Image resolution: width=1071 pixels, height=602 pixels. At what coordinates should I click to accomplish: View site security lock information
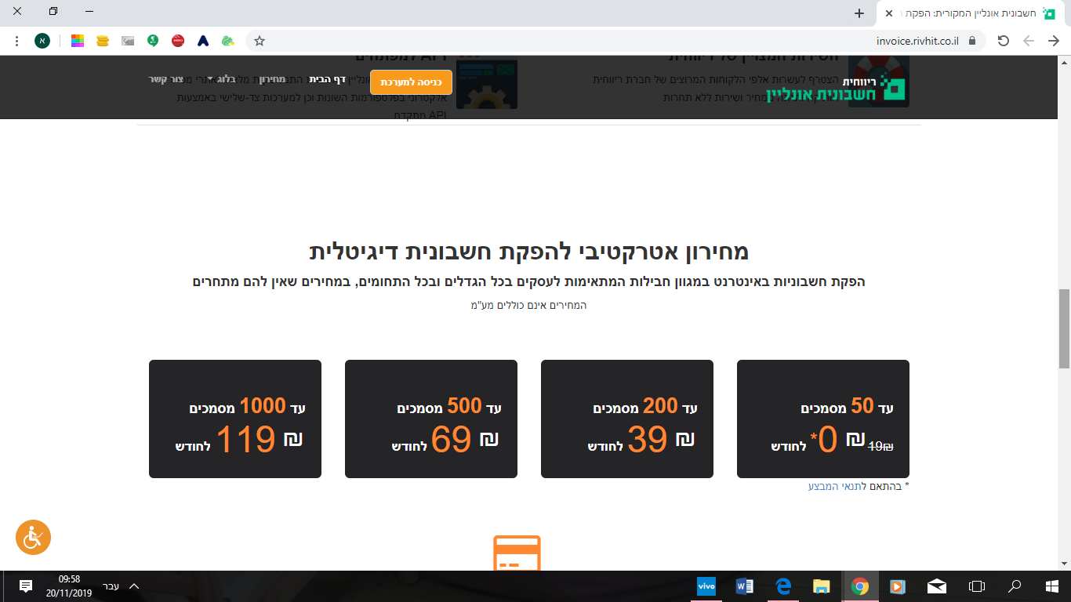tap(972, 41)
